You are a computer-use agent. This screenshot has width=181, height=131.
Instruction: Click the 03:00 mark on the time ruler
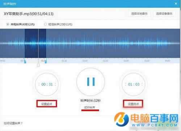pyautogui.click(x=126, y=61)
